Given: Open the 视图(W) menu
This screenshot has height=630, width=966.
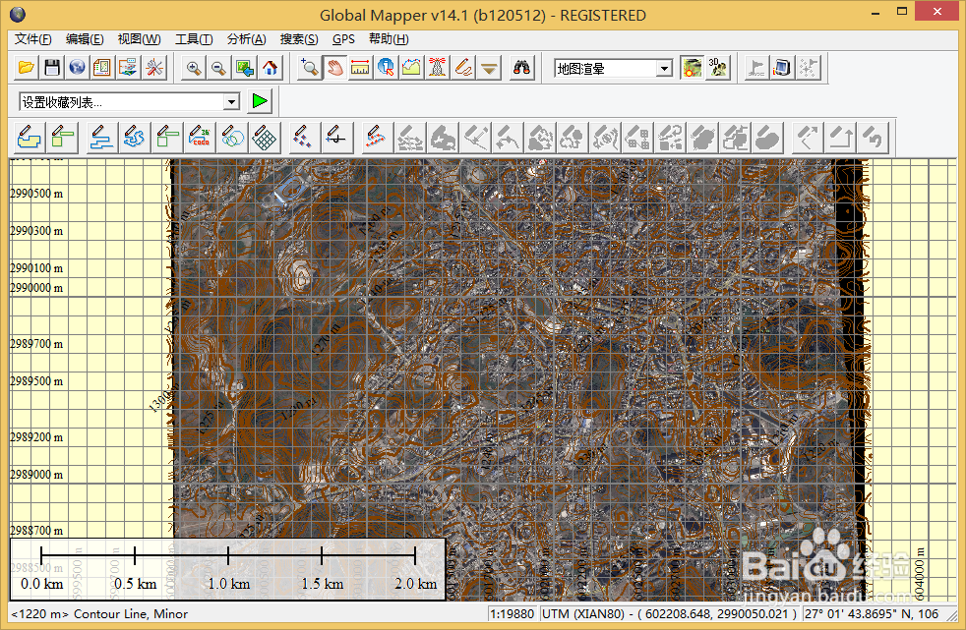Looking at the screenshot, I should click(140, 39).
